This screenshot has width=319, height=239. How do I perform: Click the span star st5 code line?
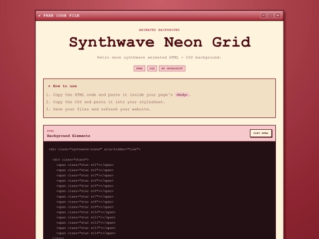tap(85, 186)
